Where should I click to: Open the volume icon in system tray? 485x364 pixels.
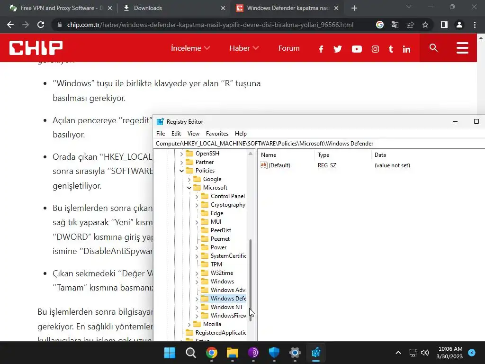tap(425, 353)
